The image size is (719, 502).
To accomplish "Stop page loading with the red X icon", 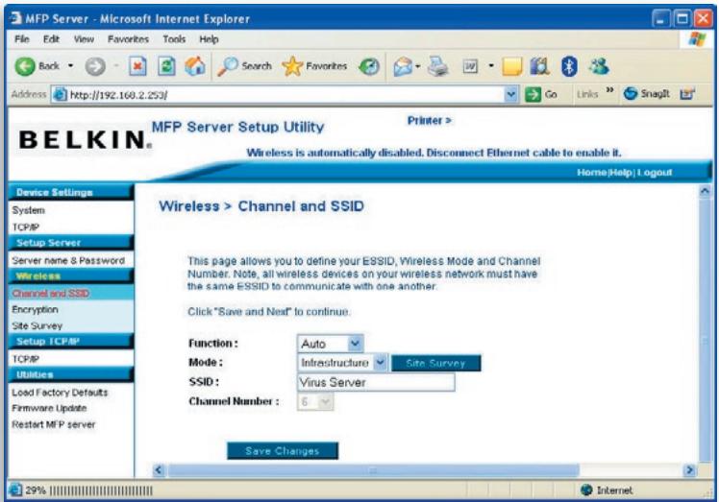I will click(137, 66).
